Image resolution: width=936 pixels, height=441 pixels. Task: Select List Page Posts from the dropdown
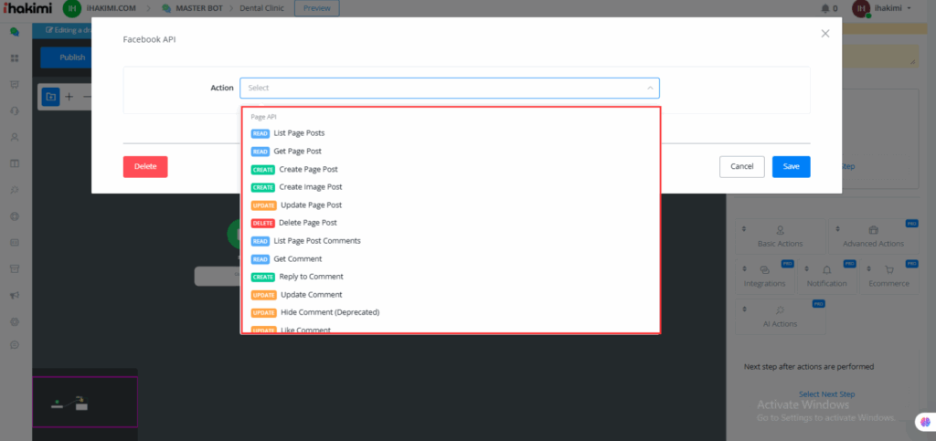(298, 133)
